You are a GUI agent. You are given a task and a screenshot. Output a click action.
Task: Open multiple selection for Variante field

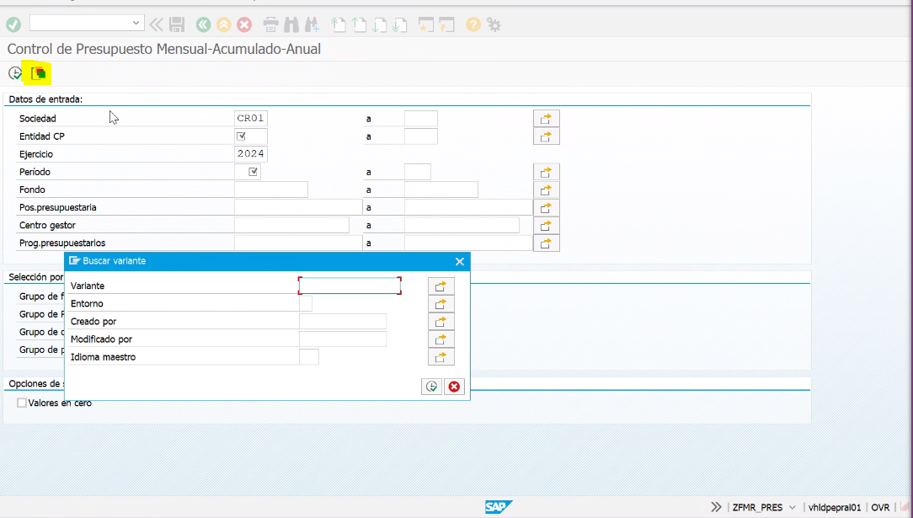[440, 286]
